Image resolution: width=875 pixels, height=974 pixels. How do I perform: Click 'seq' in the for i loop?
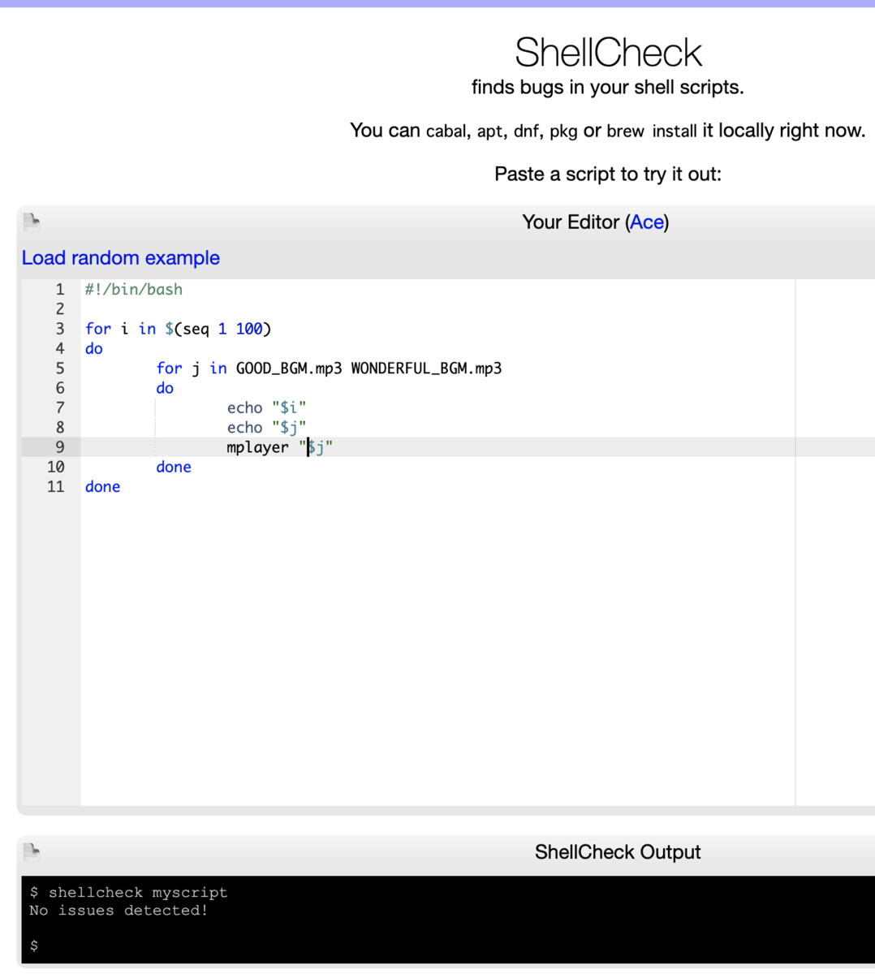point(196,329)
